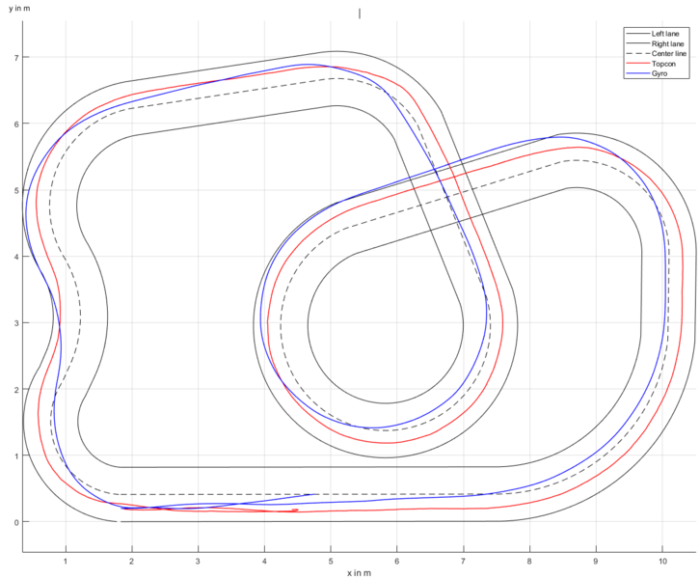Click the Left lane legend label
This screenshot has height=579, width=700.
(664, 34)
